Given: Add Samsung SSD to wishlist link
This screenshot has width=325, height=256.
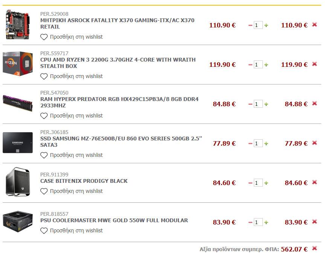Looking at the screenshot, I should coord(76,155).
